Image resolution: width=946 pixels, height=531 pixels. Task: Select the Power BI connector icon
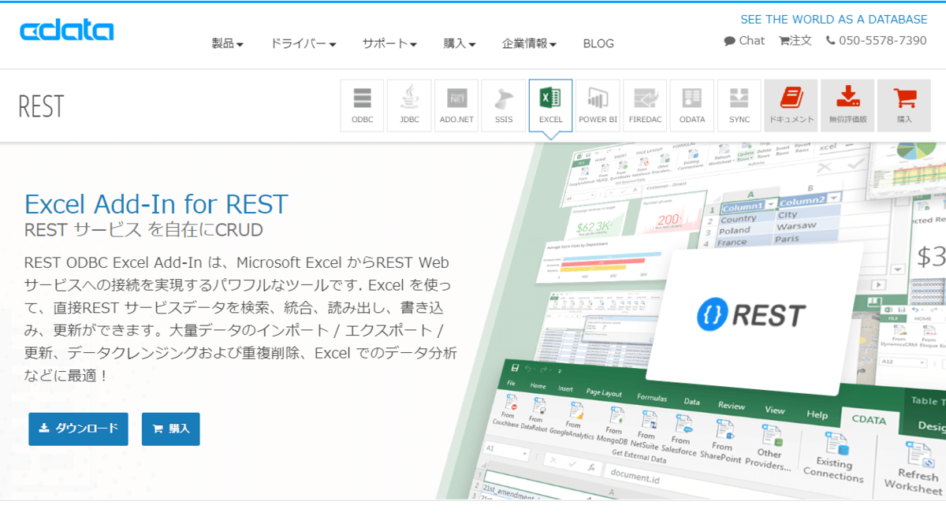coord(598,106)
